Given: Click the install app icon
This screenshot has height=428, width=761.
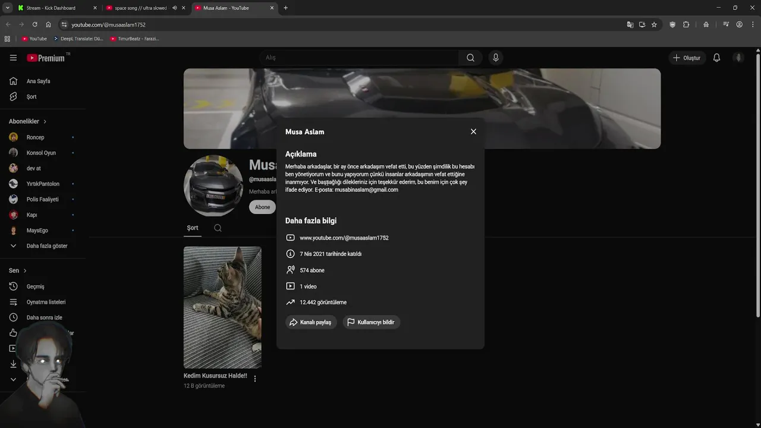Looking at the screenshot, I should (642, 24).
